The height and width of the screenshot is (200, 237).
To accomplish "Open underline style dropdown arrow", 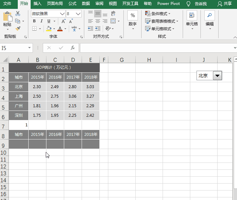I will [54, 21].
